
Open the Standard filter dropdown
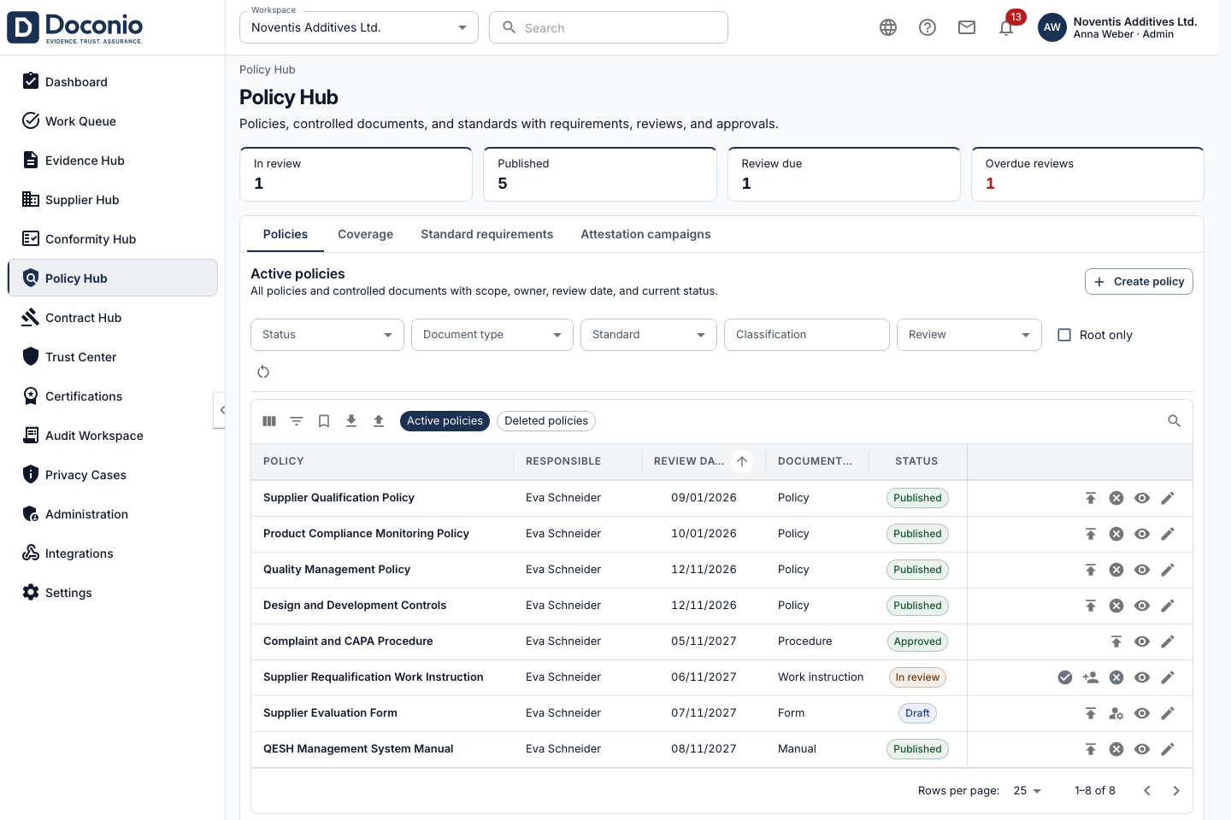[x=649, y=335]
